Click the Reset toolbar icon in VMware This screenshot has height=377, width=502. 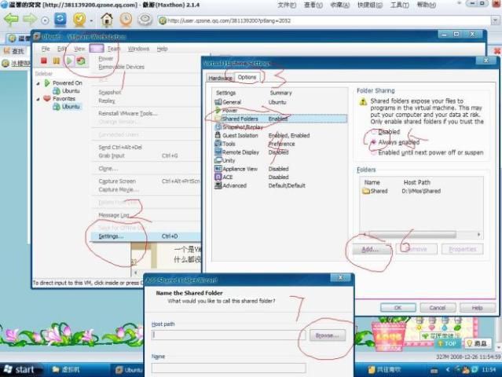81,60
